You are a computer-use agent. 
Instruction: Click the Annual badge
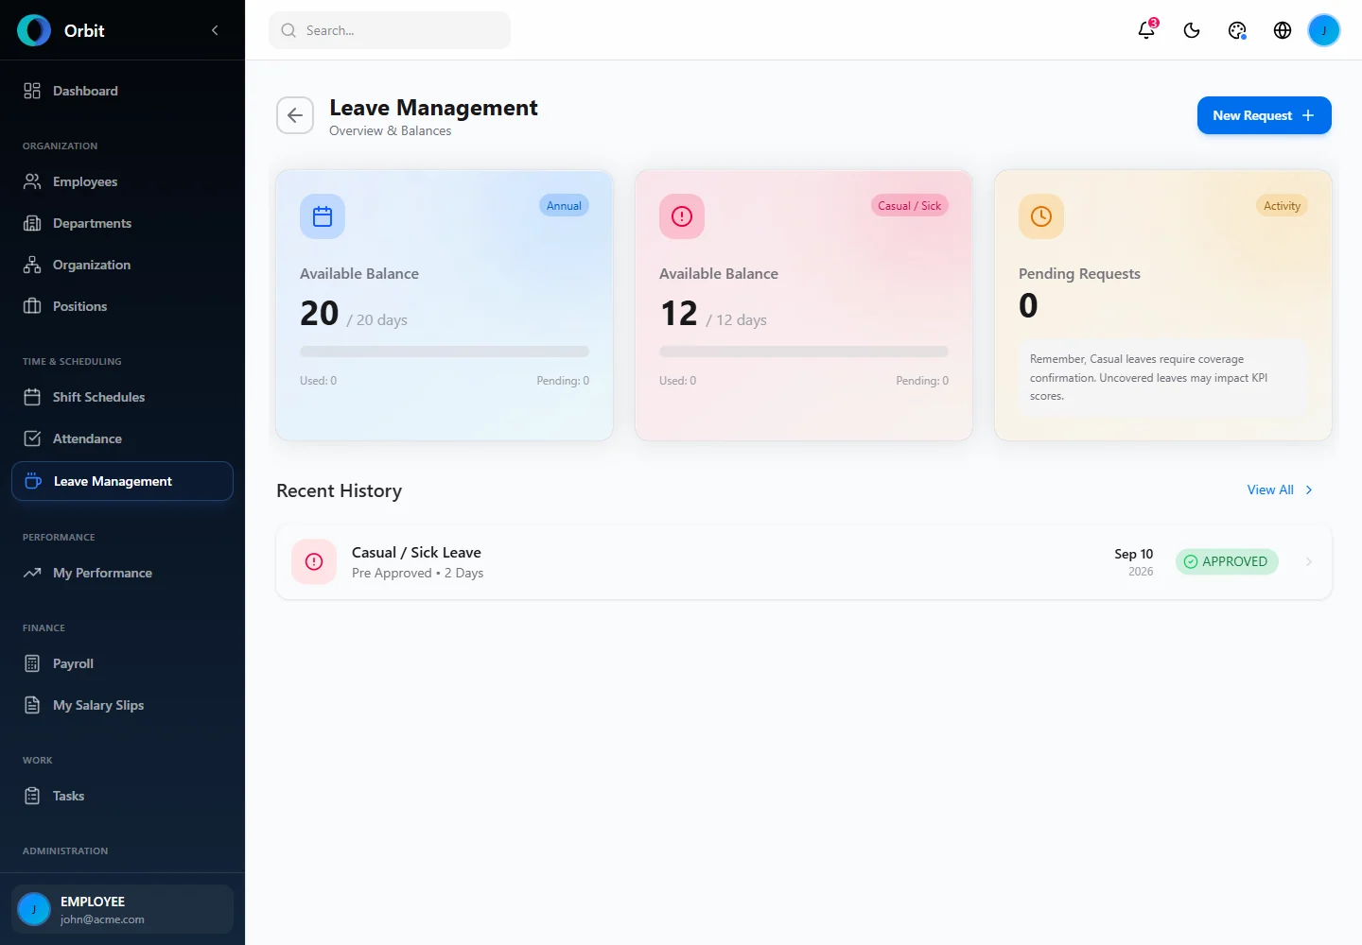coord(564,206)
